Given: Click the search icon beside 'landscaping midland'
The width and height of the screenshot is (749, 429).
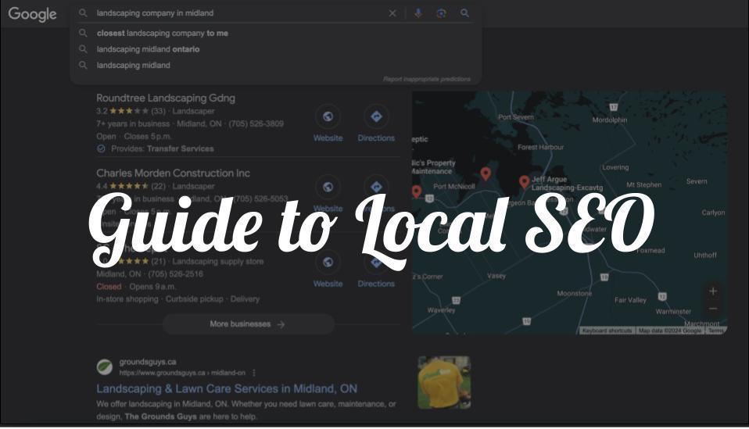Looking at the screenshot, I should (x=83, y=66).
